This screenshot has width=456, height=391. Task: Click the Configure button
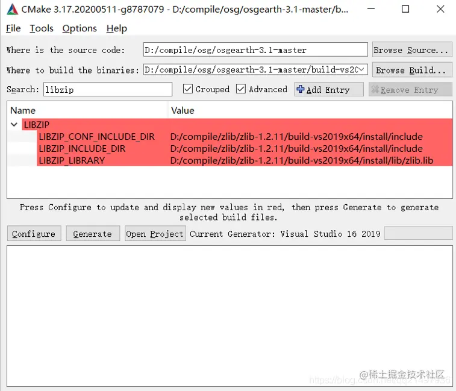point(34,234)
